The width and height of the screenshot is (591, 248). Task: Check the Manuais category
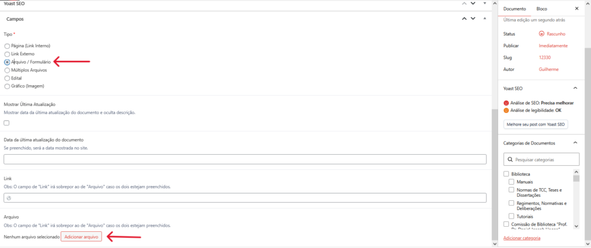(511, 182)
